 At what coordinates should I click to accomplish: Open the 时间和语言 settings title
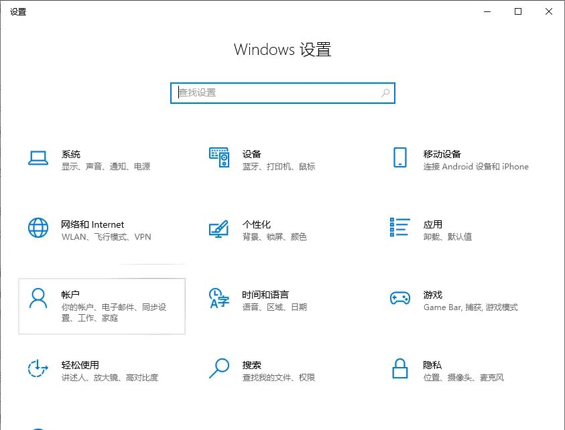pyautogui.click(x=265, y=295)
